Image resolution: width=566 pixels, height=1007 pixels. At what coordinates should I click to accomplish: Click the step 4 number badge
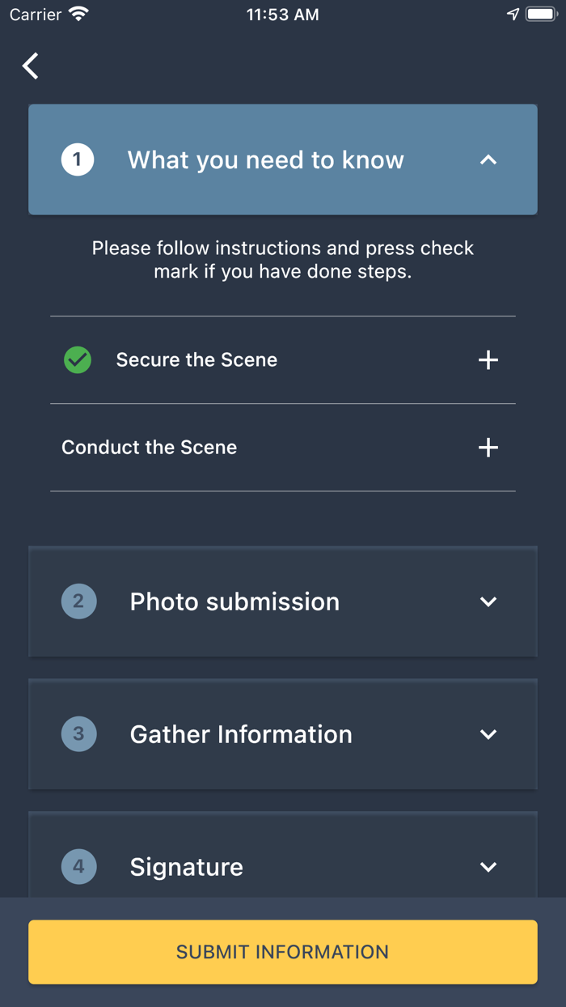pyautogui.click(x=78, y=867)
